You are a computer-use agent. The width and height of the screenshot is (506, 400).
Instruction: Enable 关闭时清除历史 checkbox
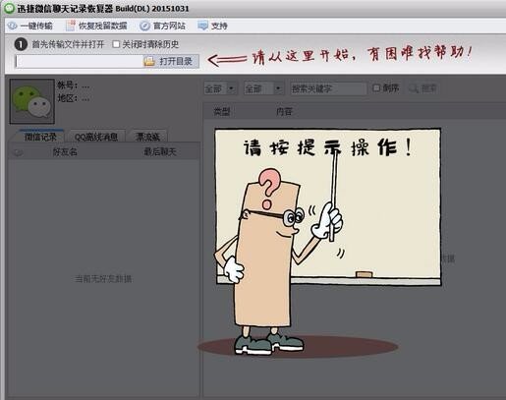click(116, 44)
